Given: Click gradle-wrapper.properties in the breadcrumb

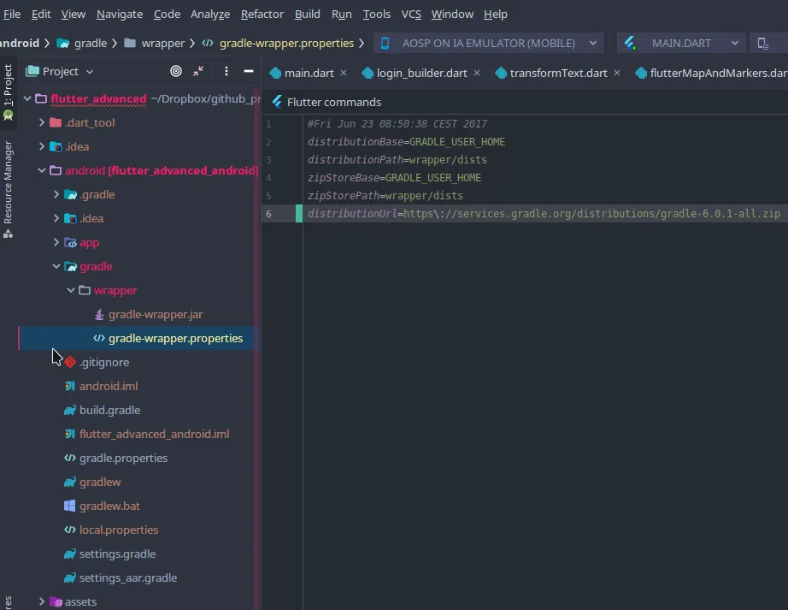Looking at the screenshot, I should [x=286, y=44].
